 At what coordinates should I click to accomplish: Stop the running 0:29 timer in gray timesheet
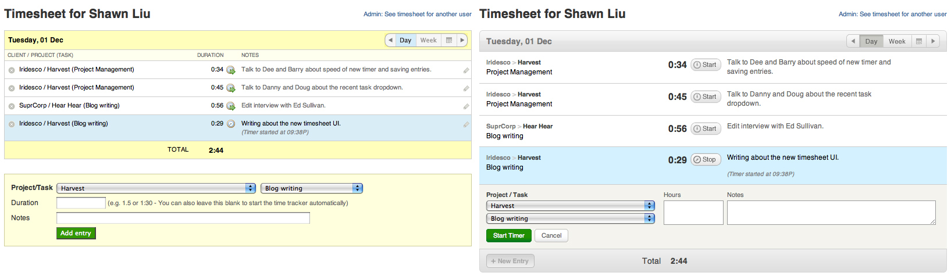tap(706, 160)
